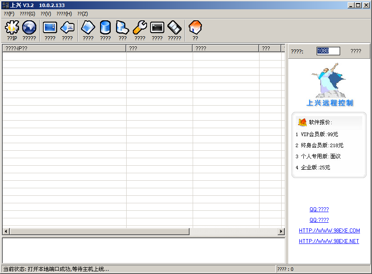Click the blue globe toolbar icon

click(x=29, y=28)
